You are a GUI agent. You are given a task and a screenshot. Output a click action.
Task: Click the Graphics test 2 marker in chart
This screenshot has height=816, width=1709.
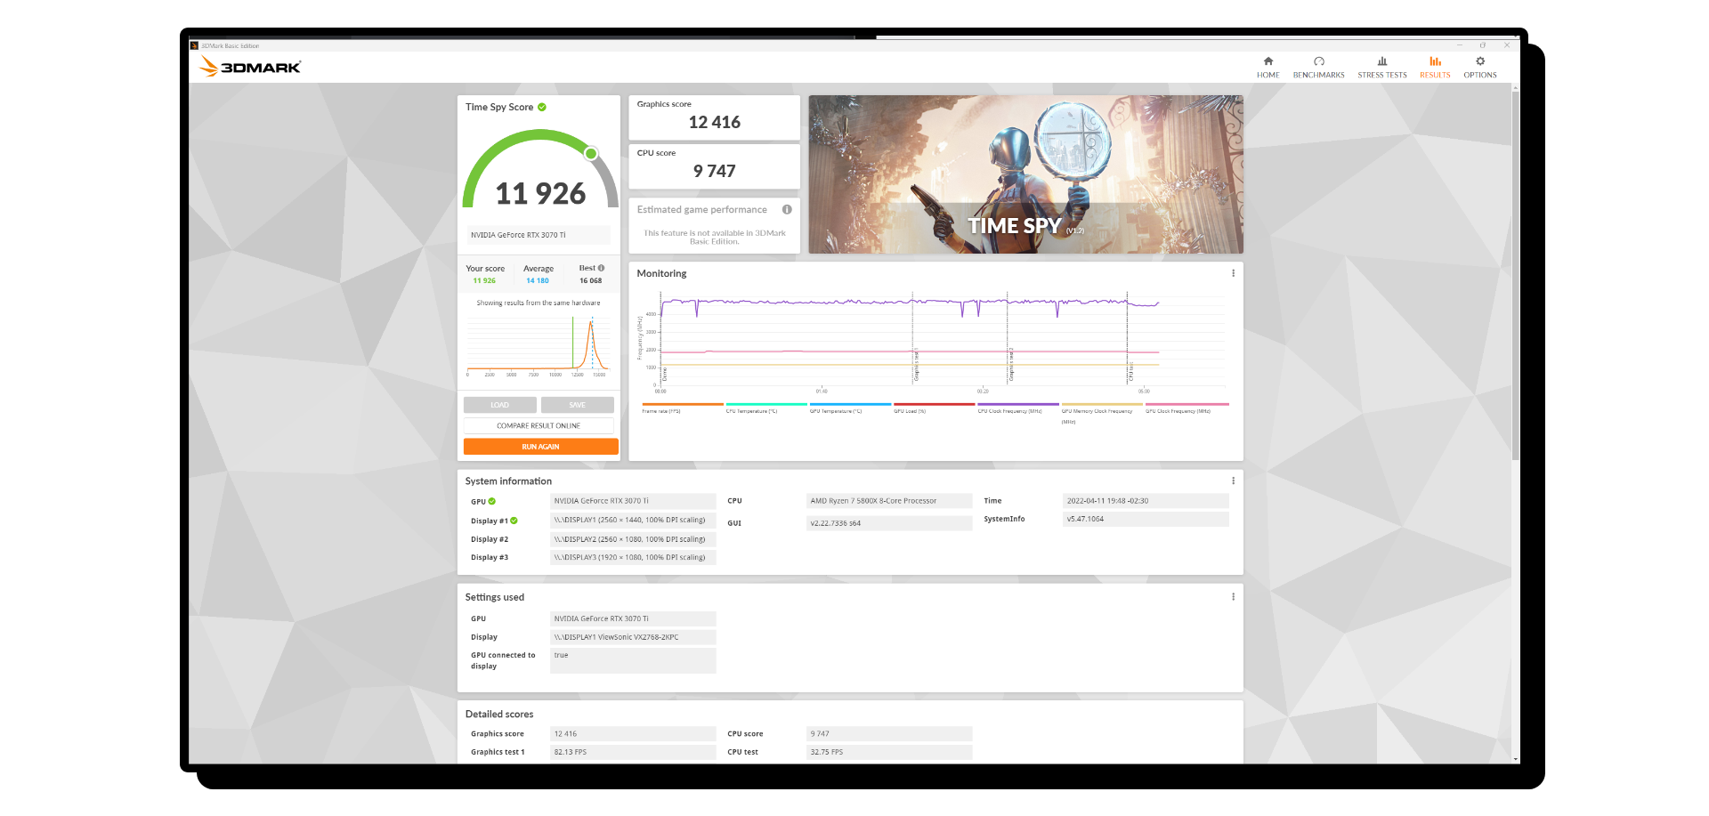[1010, 364]
